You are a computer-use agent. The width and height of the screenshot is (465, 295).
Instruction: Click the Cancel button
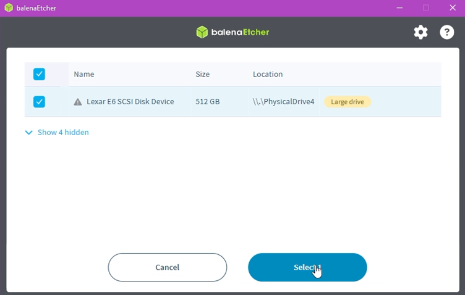coord(167,267)
